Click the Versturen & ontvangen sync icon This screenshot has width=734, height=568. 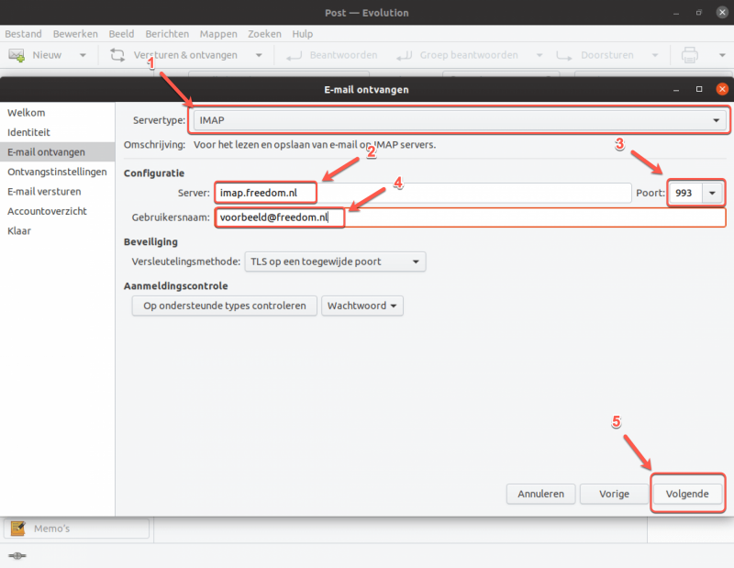[117, 55]
